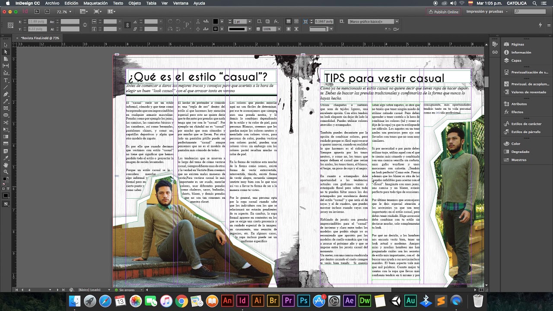Toggle constrain proportions link for scaling
The width and height of the screenshot is (553, 311).
click(127, 25)
